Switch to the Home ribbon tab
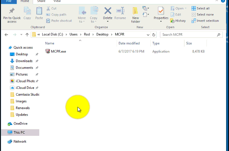Image resolution: width=229 pixels, height=151 pixels. 25,1
